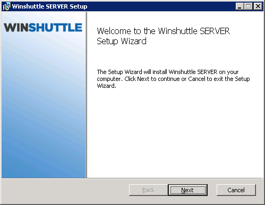Close the setup wizard with the X

point(258,6)
